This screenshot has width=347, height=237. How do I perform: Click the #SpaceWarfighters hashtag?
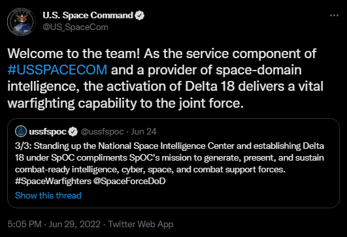53,181
